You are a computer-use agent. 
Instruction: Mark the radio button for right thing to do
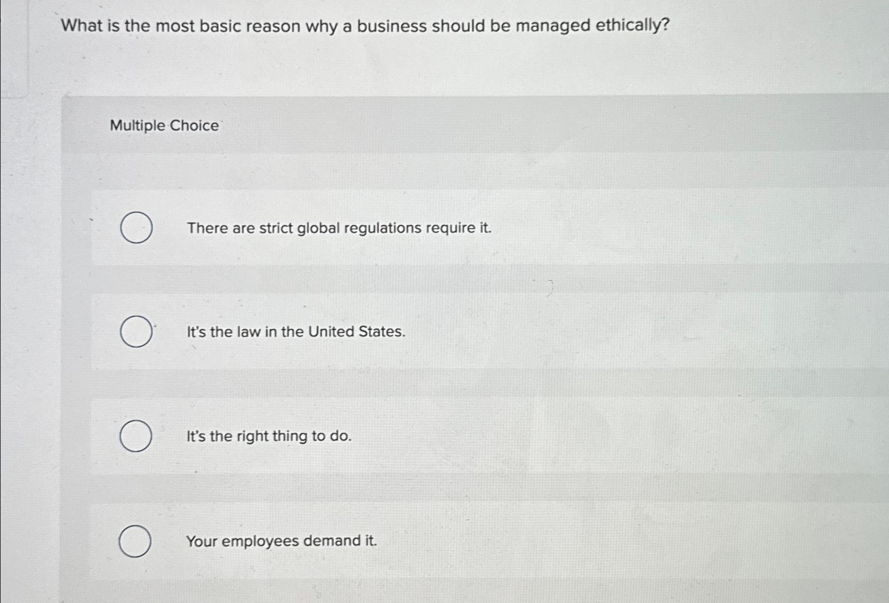(x=136, y=436)
